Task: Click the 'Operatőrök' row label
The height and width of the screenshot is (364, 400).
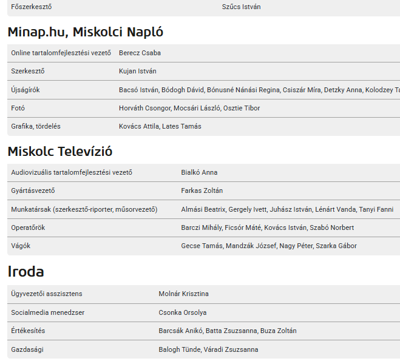Action: click(28, 227)
